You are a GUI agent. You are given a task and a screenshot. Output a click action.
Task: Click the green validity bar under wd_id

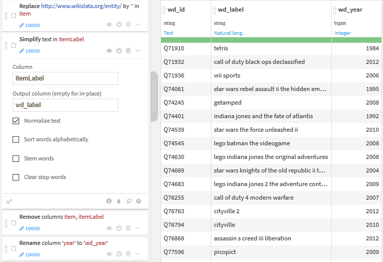tap(186, 40)
